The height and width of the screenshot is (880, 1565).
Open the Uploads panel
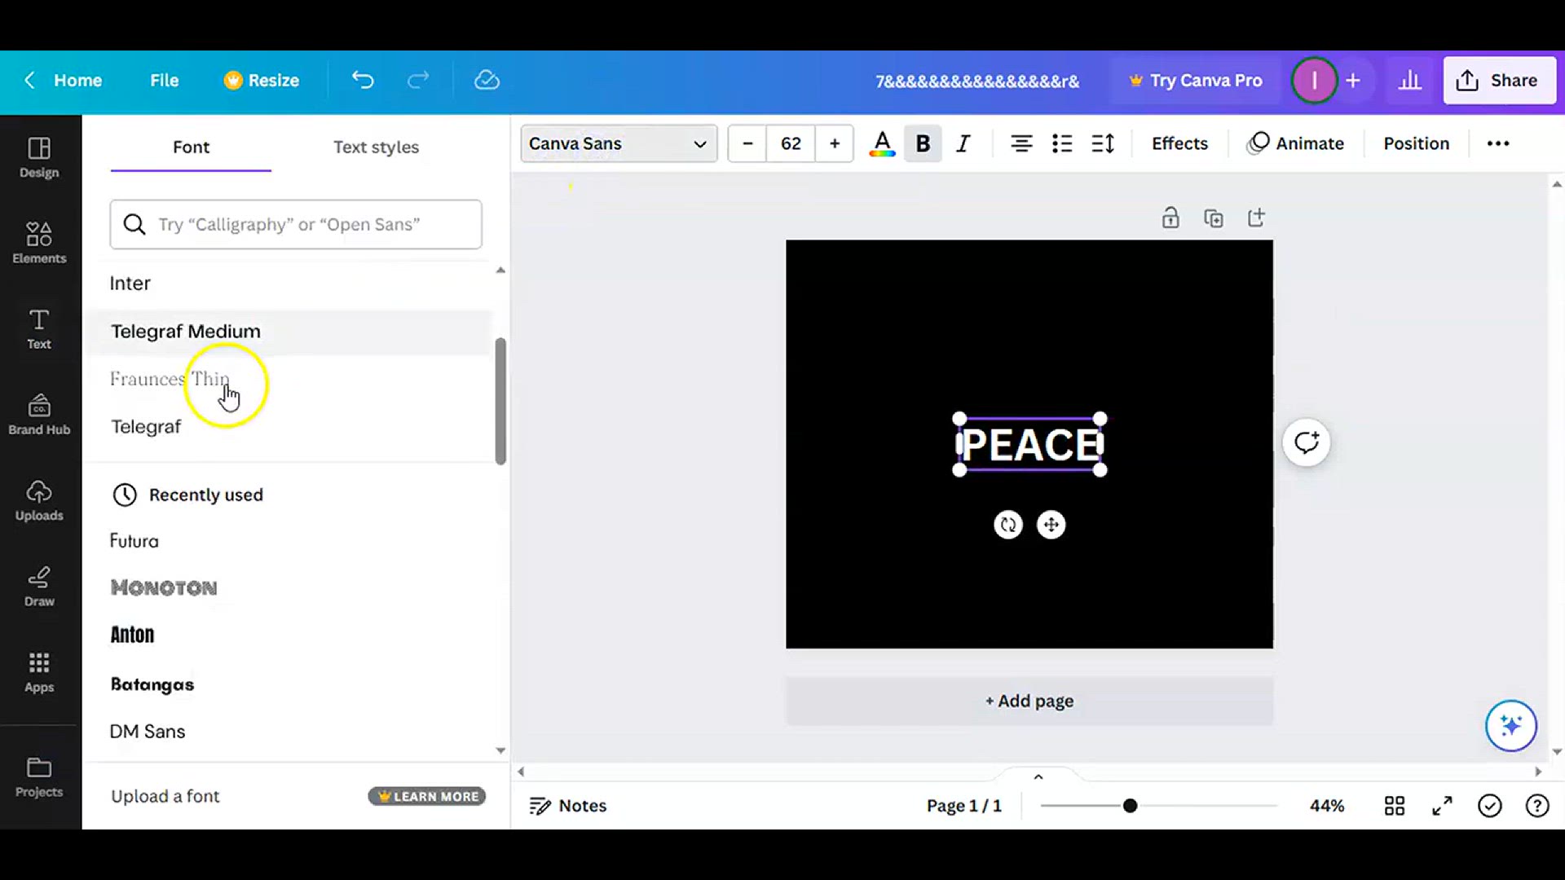click(39, 500)
